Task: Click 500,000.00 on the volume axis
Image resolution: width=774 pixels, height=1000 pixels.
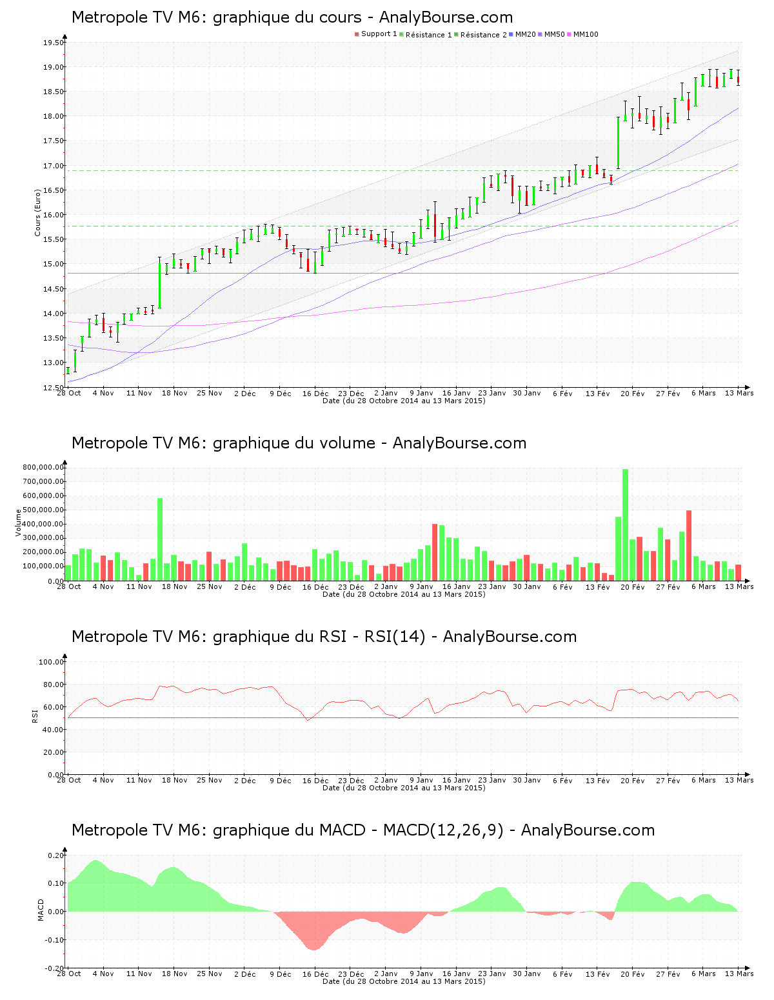Action: (43, 510)
